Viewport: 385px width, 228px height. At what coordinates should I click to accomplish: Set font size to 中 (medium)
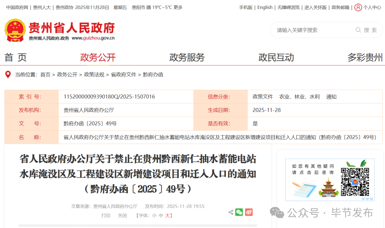[161, 216]
